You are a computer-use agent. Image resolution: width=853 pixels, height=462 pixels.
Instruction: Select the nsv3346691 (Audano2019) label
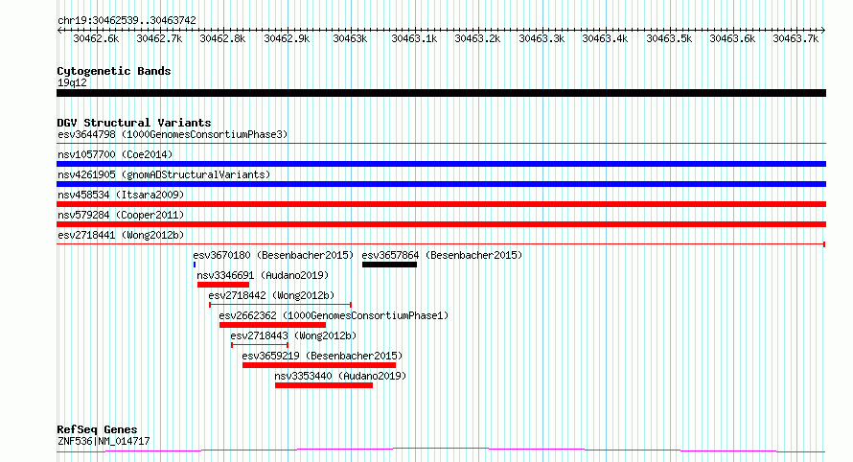click(263, 275)
